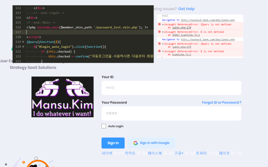Click the Strategy SaaS Solutions text

(33, 68)
